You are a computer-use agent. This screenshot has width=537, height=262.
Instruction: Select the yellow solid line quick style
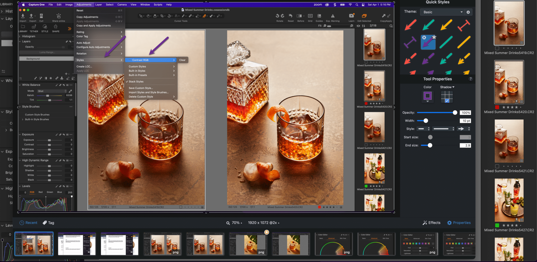464,43
